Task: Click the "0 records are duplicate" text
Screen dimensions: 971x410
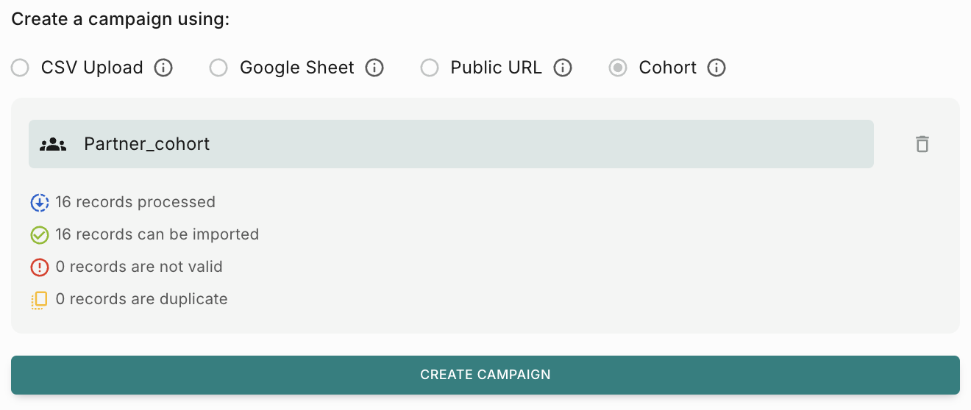Action: click(142, 299)
